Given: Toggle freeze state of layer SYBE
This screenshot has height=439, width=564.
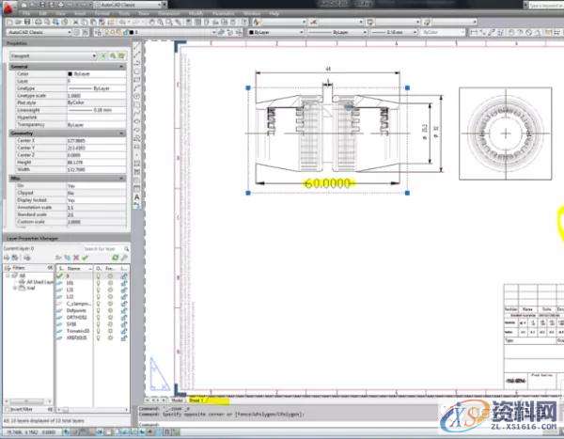Looking at the screenshot, I should click(x=110, y=324).
